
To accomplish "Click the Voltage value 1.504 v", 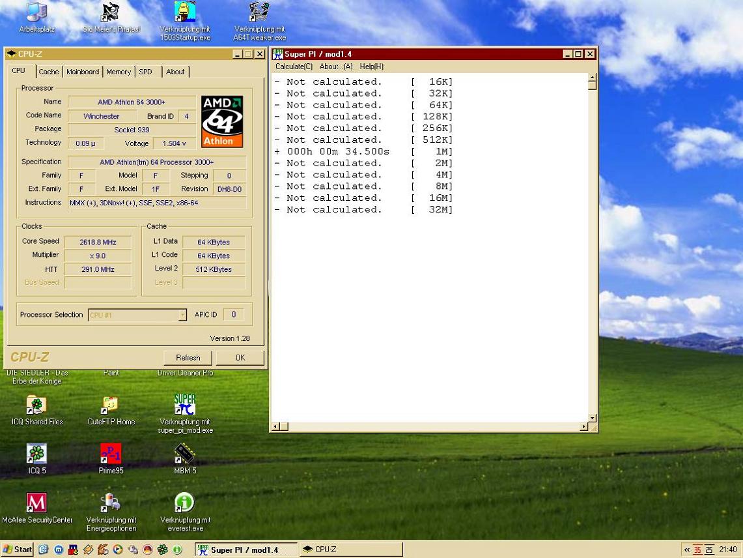I will [x=174, y=143].
